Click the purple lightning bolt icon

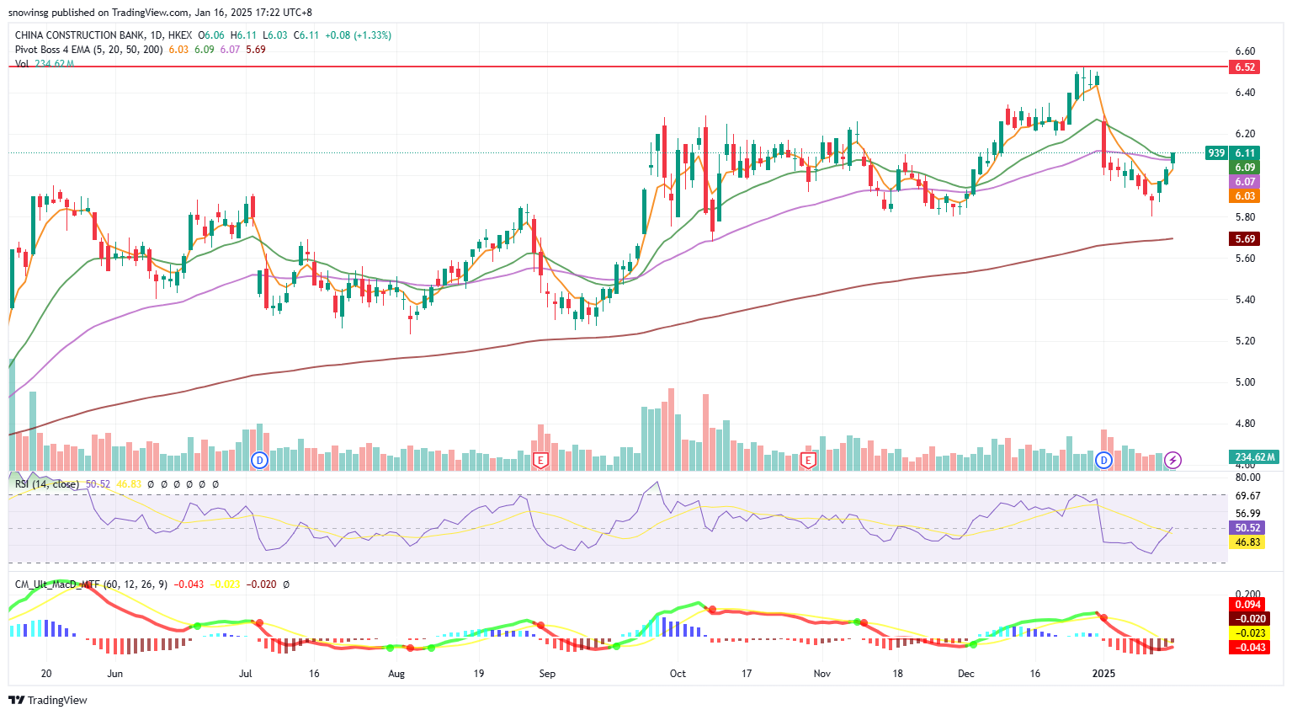pos(1172,461)
